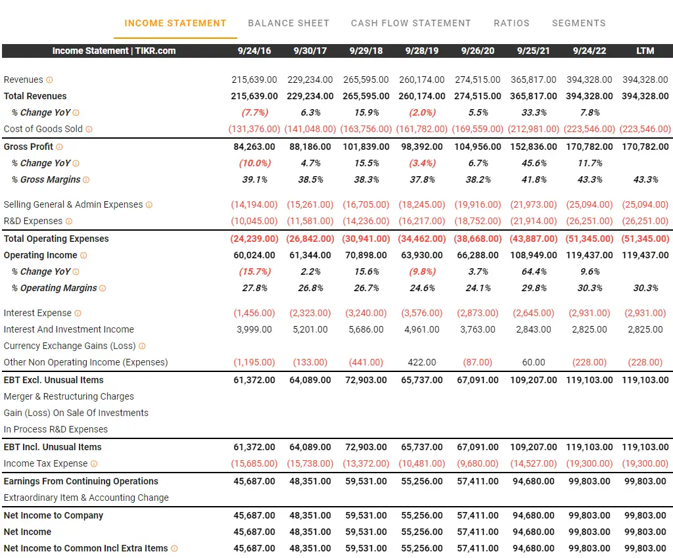Select the Income Statement tab
The width and height of the screenshot is (673, 558).
coord(175,23)
